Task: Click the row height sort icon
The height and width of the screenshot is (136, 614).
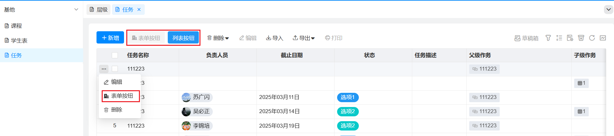Action: pyautogui.click(x=559, y=38)
